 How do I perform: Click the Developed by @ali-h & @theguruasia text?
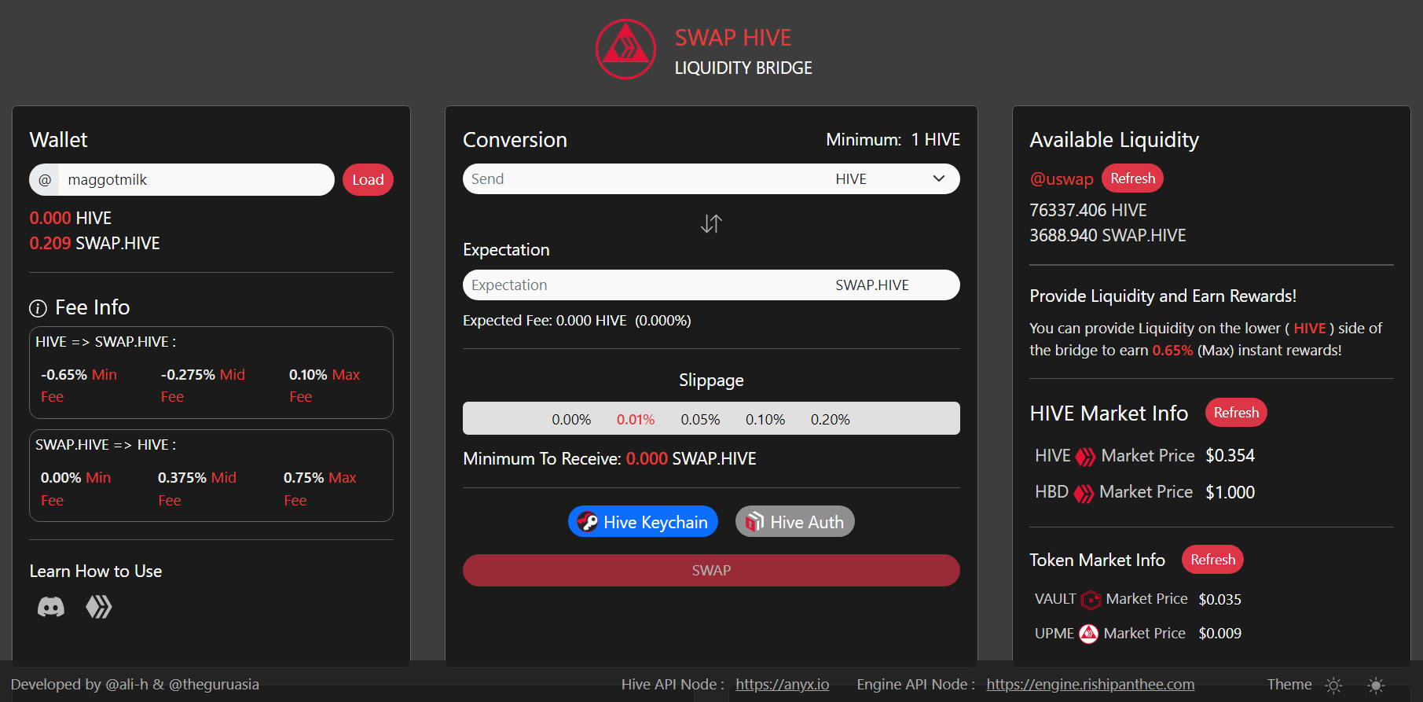coord(135,685)
